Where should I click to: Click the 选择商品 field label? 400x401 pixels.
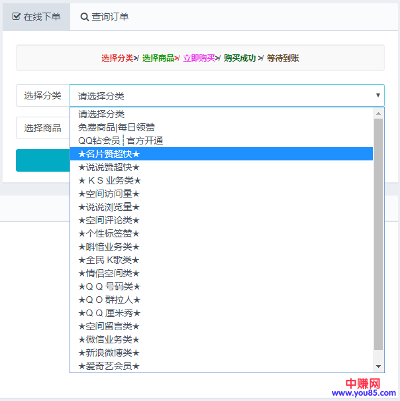43,128
